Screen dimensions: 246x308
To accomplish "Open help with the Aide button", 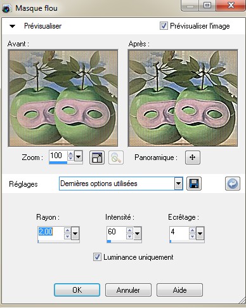I will [179, 290].
